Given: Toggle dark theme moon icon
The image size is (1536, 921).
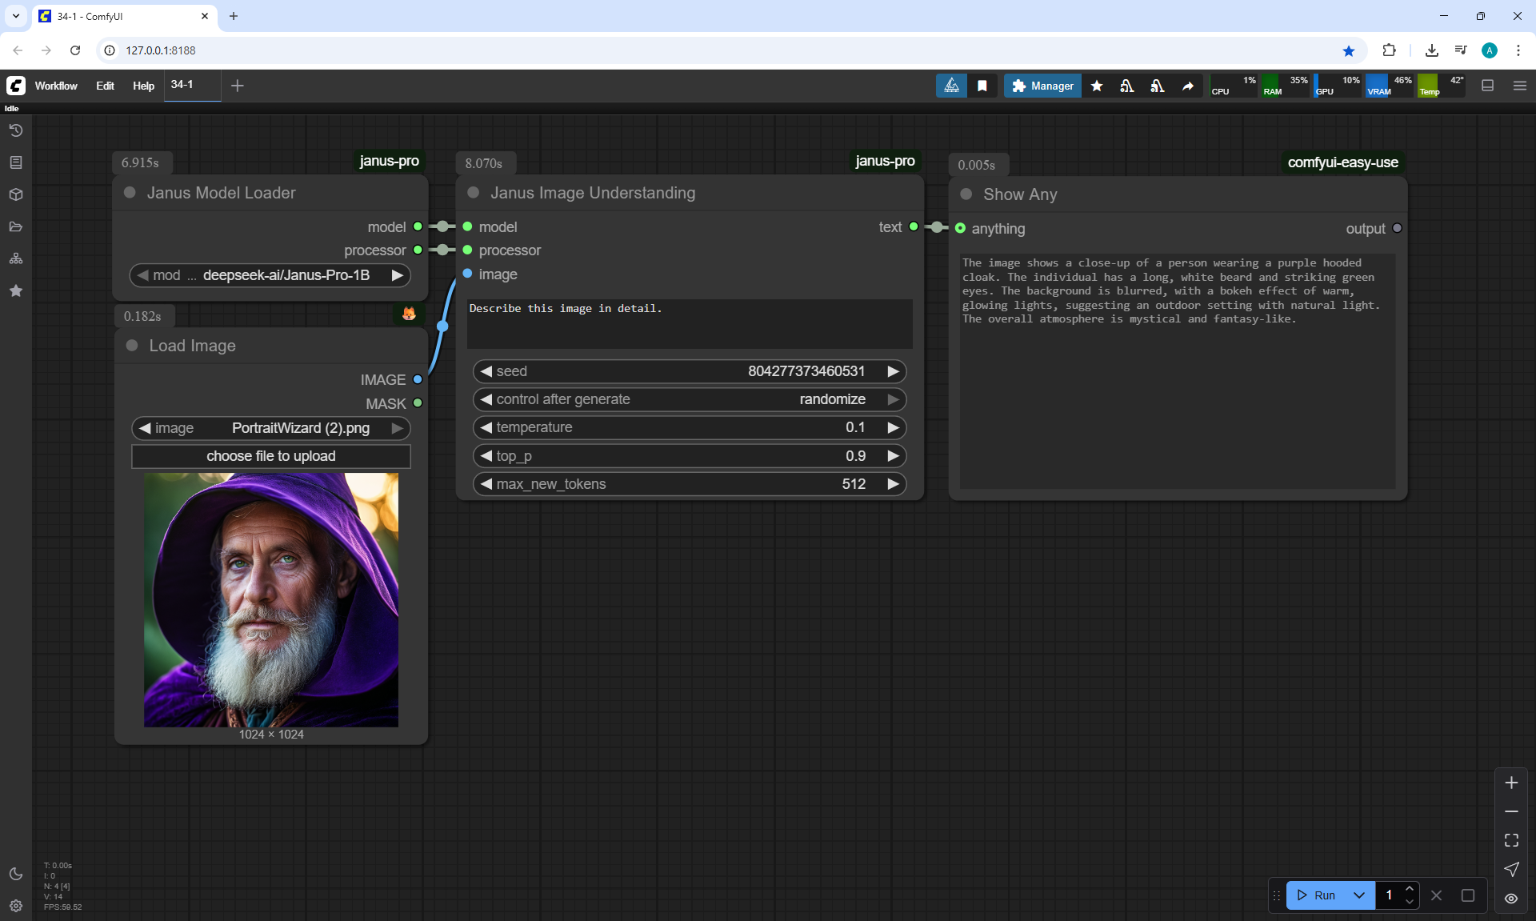Looking at the screenshot, I should point(16,874).
